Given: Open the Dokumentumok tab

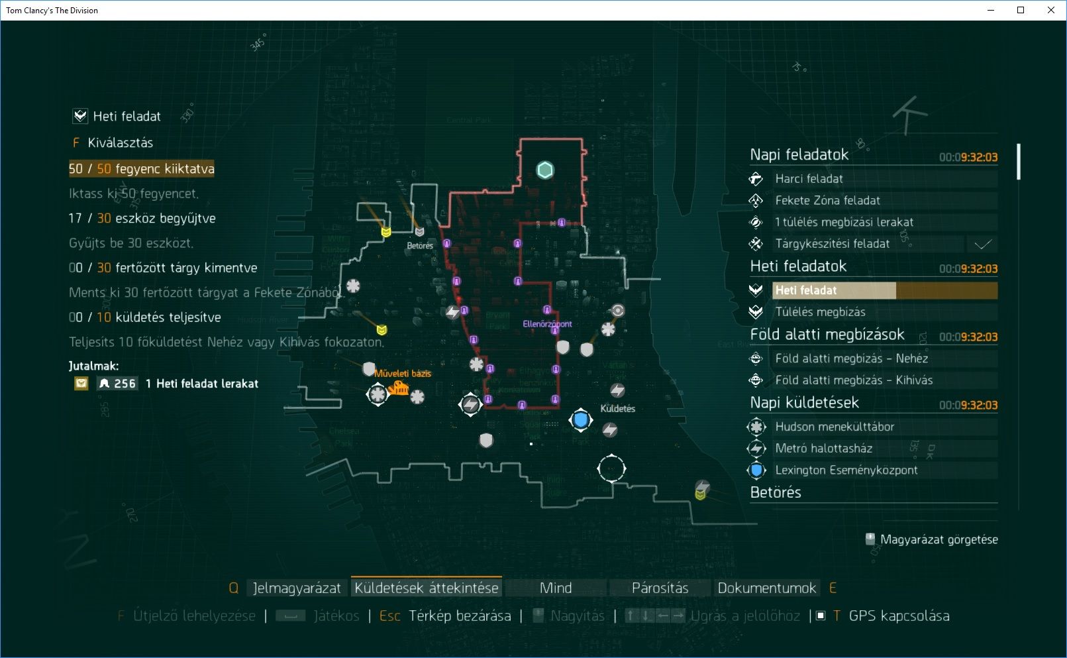Looking at the screenshot, I should (767, 588).
